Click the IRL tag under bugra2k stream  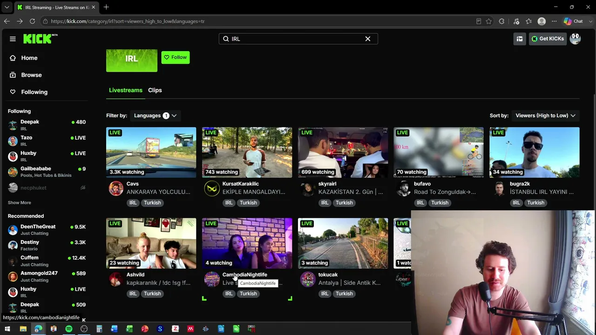click(516, 203)
